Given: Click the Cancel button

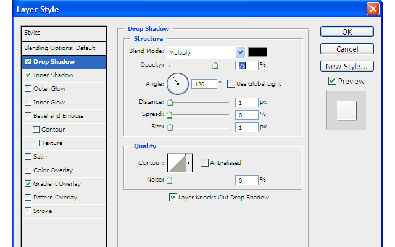Looking at the screenshot, I should pos(347,49).
